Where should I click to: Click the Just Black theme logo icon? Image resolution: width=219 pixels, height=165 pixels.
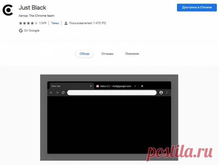[8, 10]
